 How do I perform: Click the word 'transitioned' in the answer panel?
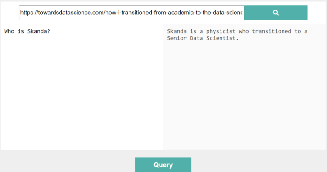click(x=271, y=31)
